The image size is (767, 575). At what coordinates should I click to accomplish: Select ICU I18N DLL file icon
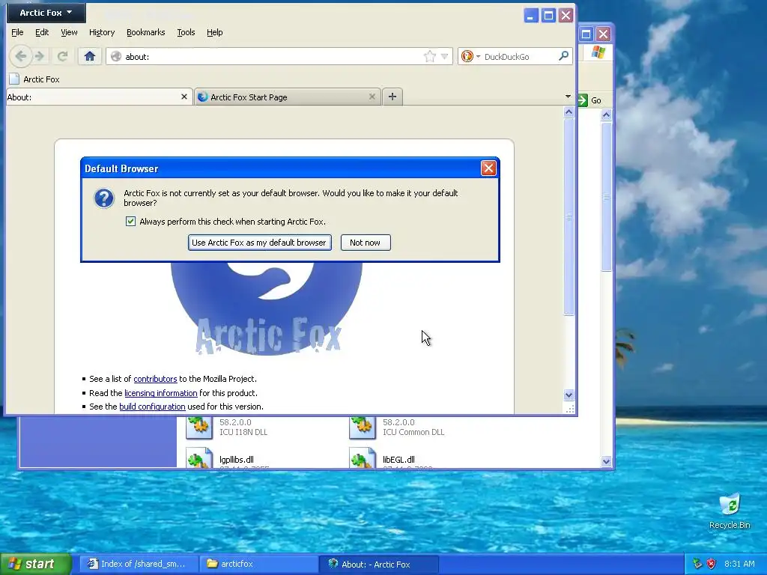coord(199,427)
